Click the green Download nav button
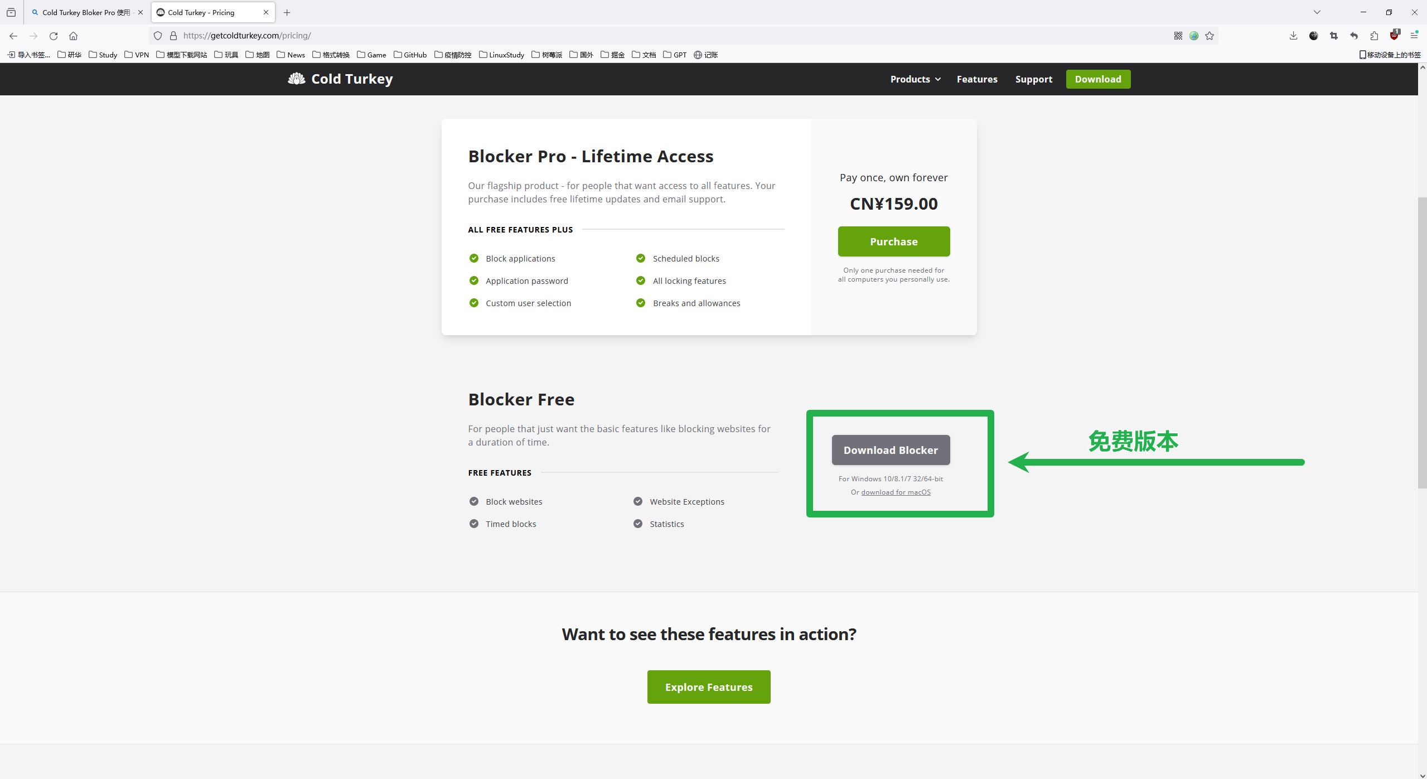Screen dimensions: 1427x779 pos(1098,79)
